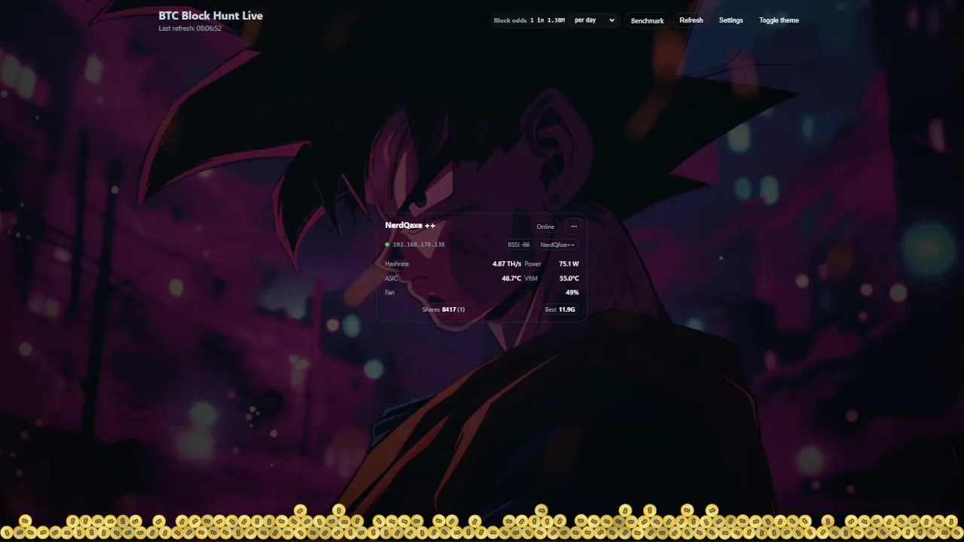Open the three-dot menu on NerdQaxe++ card
The height and width of the screenshot is (542, 964).
[x=574, y=227]
